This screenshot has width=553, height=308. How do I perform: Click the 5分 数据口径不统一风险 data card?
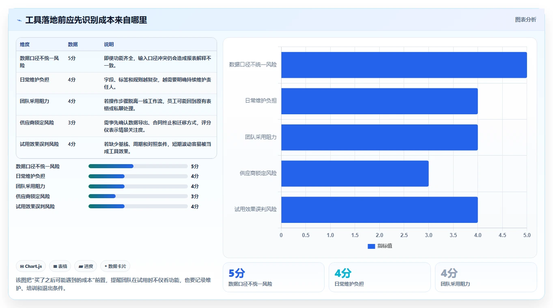click(273, 277)
